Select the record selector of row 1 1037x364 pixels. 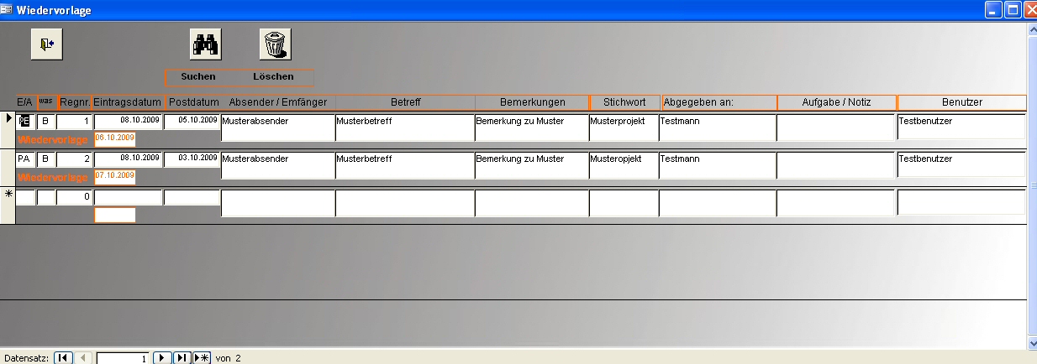click(8, 131)
